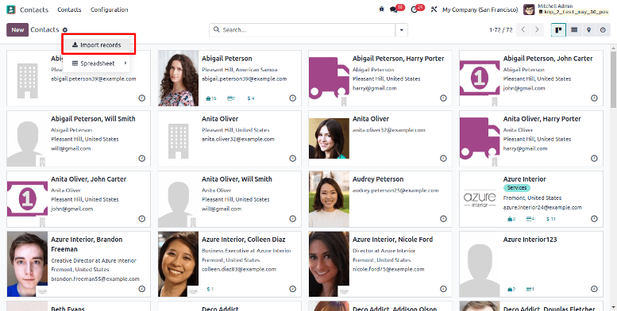Click the vertical scrollbar handle
The image size is (617, 311).
click(x=613, y=79)
